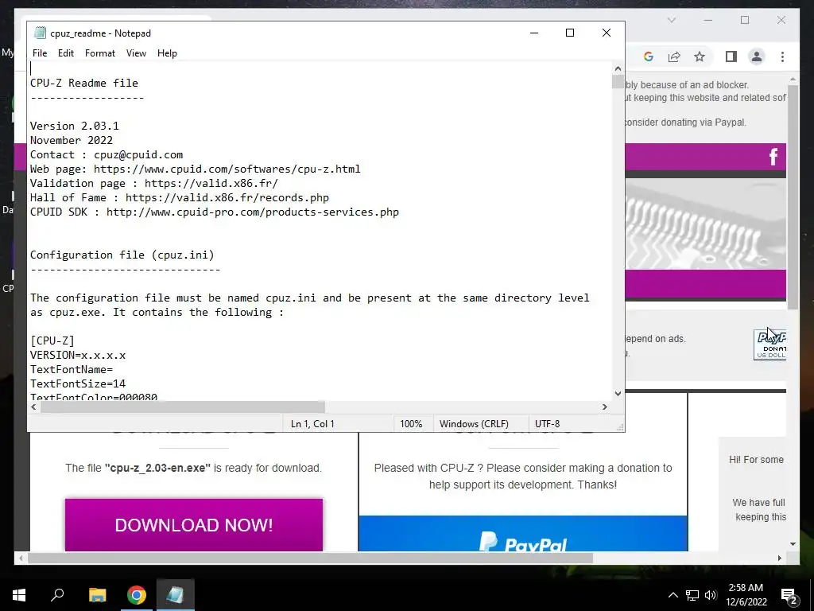
Task: Click the Chrome page vertical scrollbar thumb
Action: (793, 198)
